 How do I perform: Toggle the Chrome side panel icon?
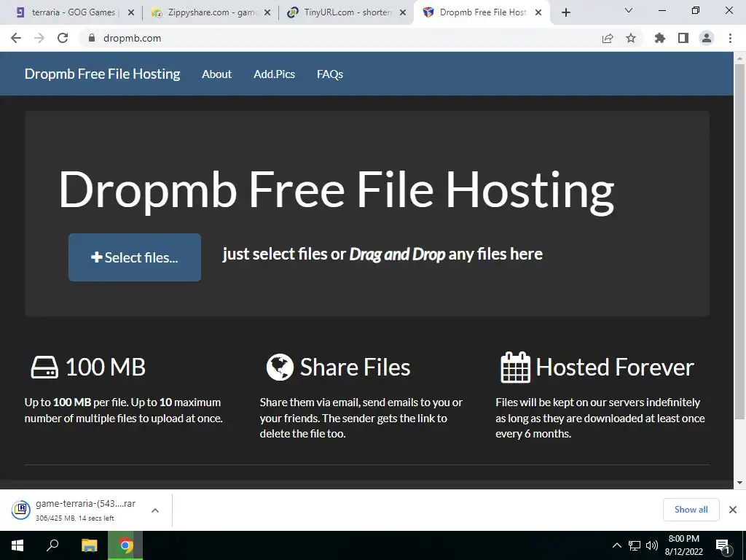point(683,38)
